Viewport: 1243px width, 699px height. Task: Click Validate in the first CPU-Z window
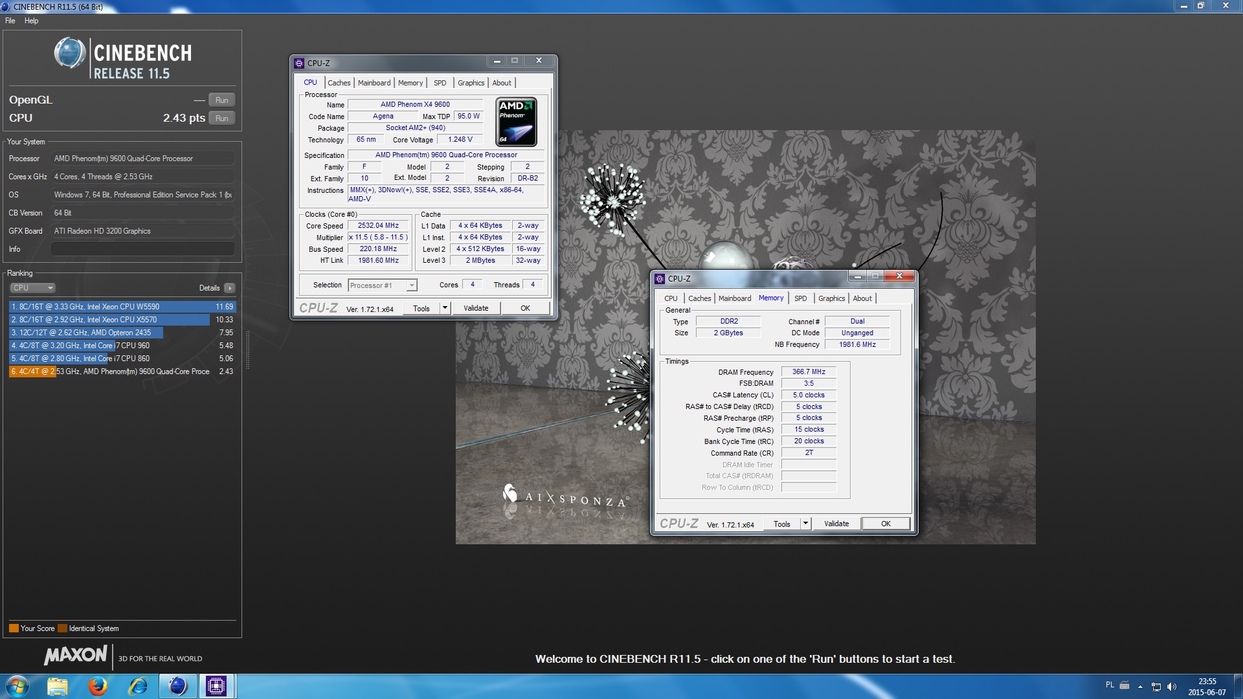pyautogui.click(x=476, y=308)
